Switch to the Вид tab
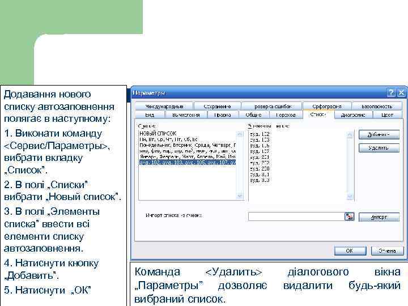The height and width of the screenshot is (306, 408). pos(150,114)
